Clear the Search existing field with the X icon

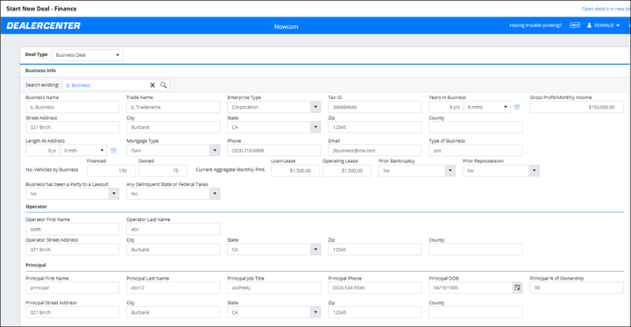coord(152,85)
